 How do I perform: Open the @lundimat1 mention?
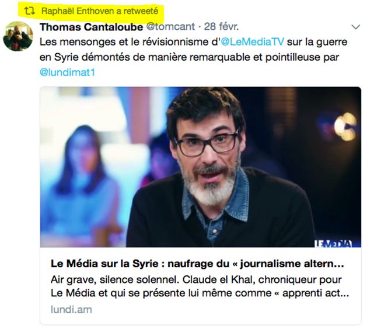(x=68, y=72)
